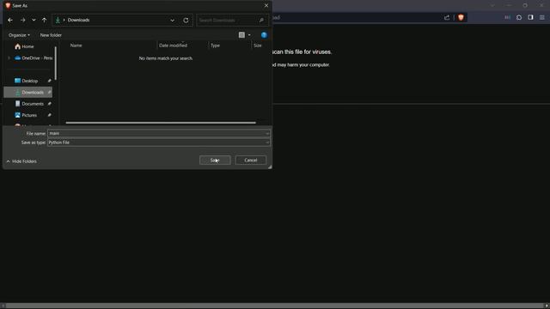This screenshot has width=550, height=309.
Task: Open the view options dropdown arrow
Action: click(x=249, y=35)
